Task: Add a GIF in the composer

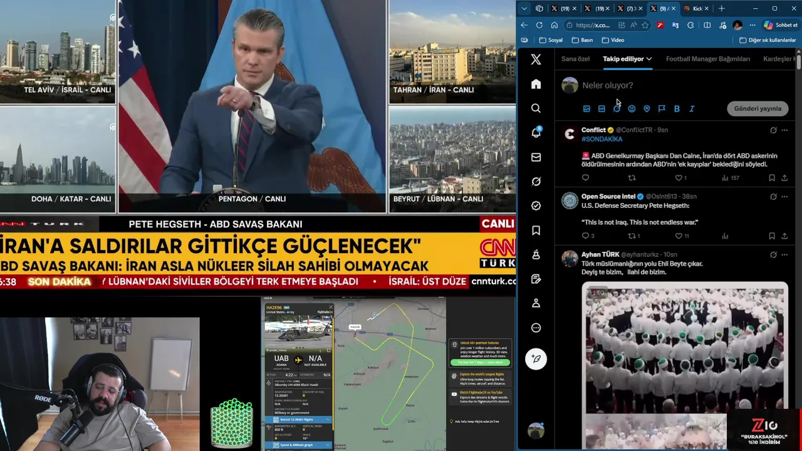Action: 601,108
